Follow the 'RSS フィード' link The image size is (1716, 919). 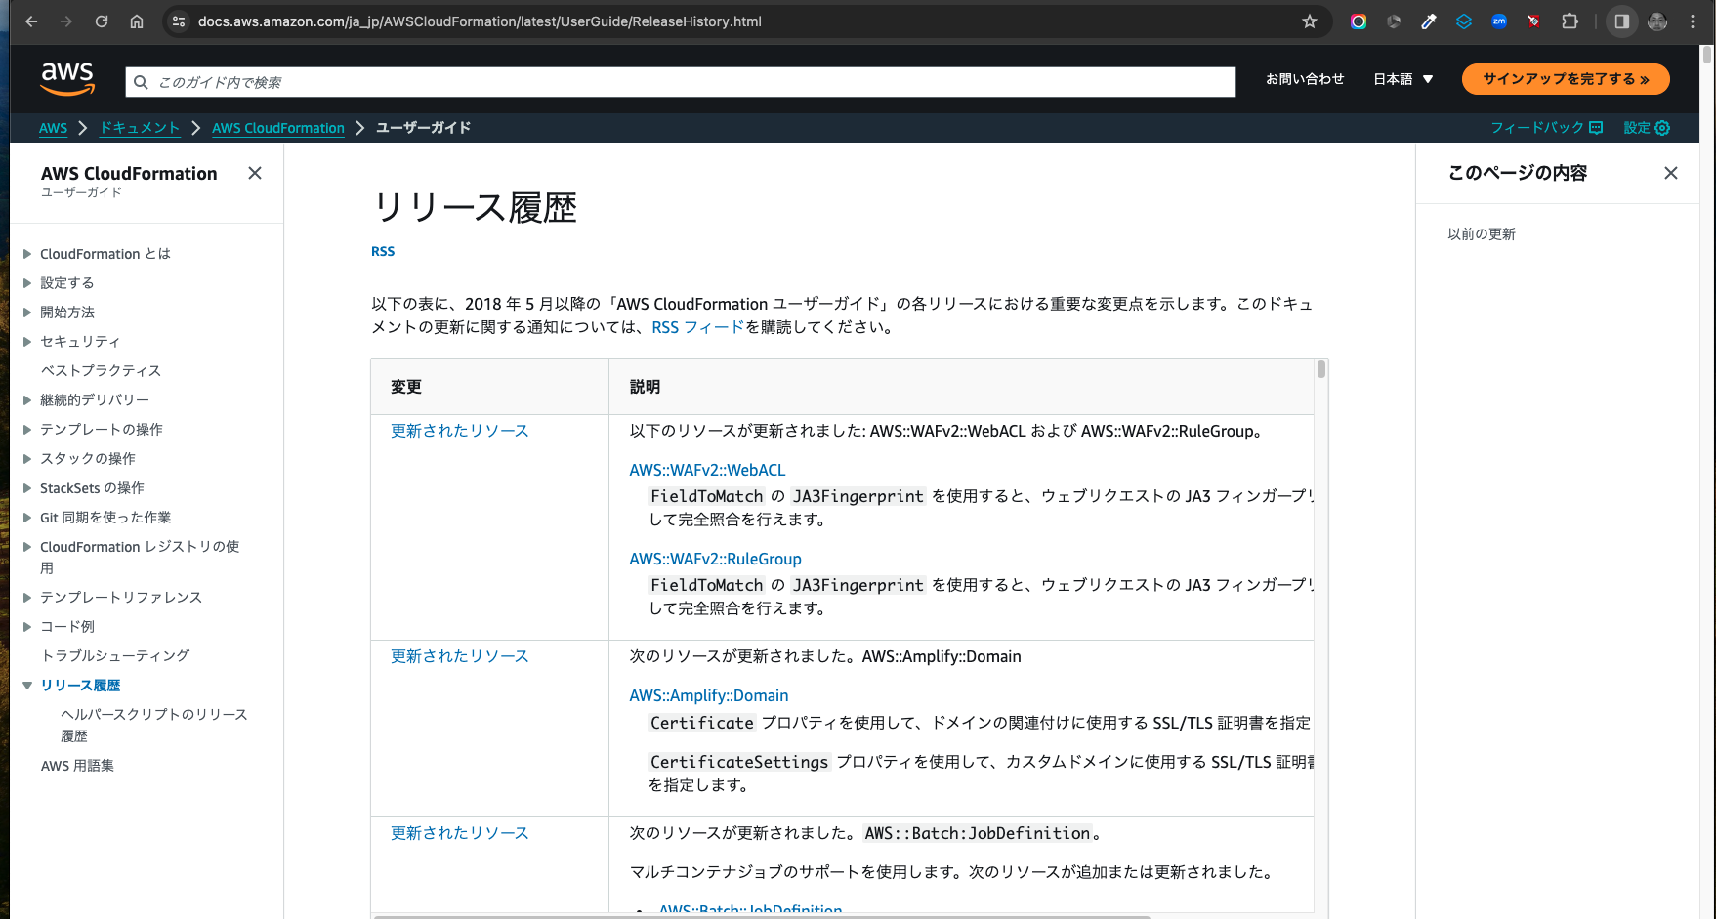(697, 328)
